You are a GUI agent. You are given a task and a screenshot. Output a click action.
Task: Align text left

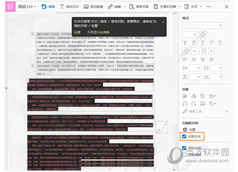[185, 60]
